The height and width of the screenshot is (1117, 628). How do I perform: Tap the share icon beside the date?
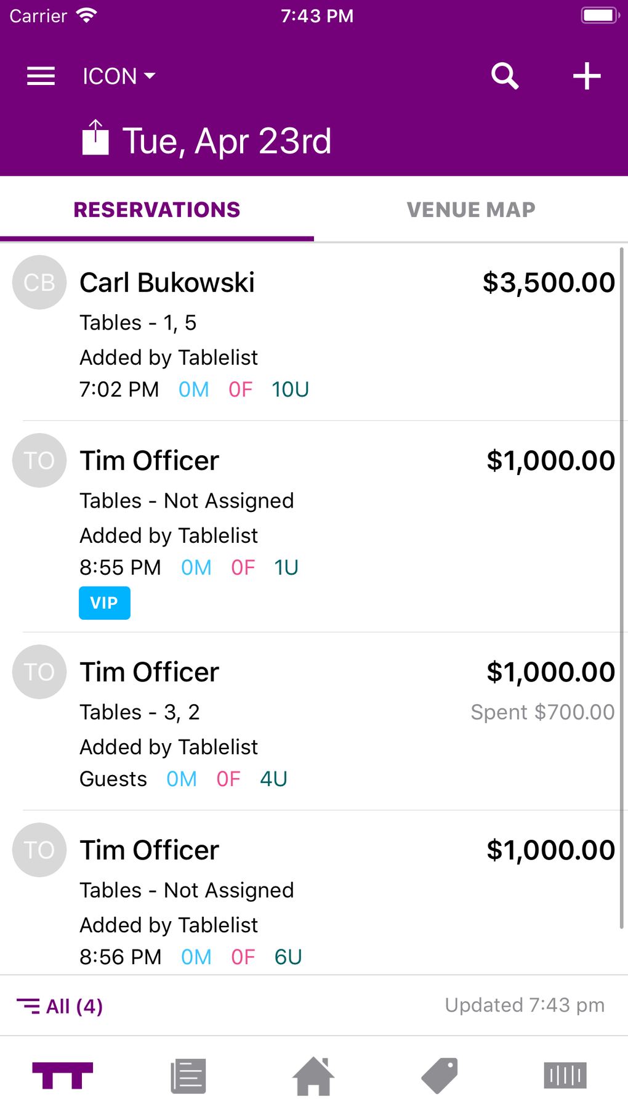point(95,138)
